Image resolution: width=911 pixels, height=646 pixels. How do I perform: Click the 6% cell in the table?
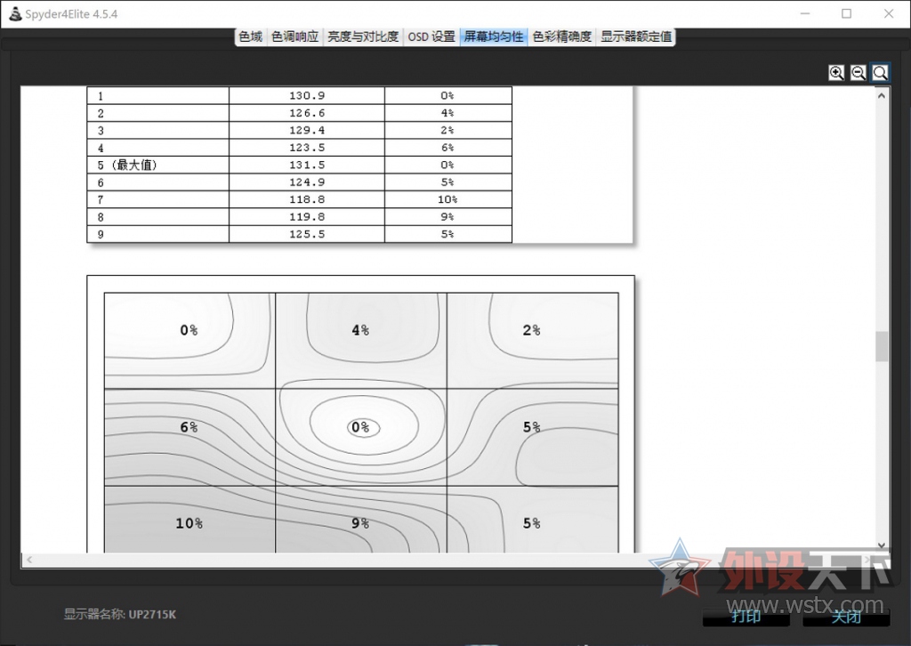[x=447, y=148]
